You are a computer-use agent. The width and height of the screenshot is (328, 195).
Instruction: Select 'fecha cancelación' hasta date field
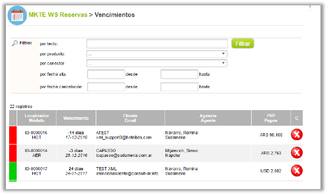click(179, 86)
